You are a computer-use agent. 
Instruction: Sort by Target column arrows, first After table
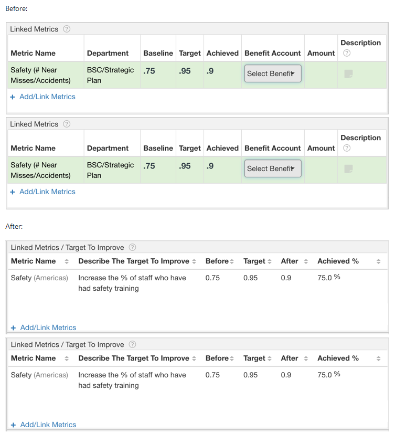coord(270,261)
